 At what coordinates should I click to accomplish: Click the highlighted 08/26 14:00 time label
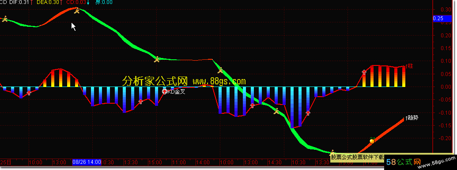click(x=87, y=162)
